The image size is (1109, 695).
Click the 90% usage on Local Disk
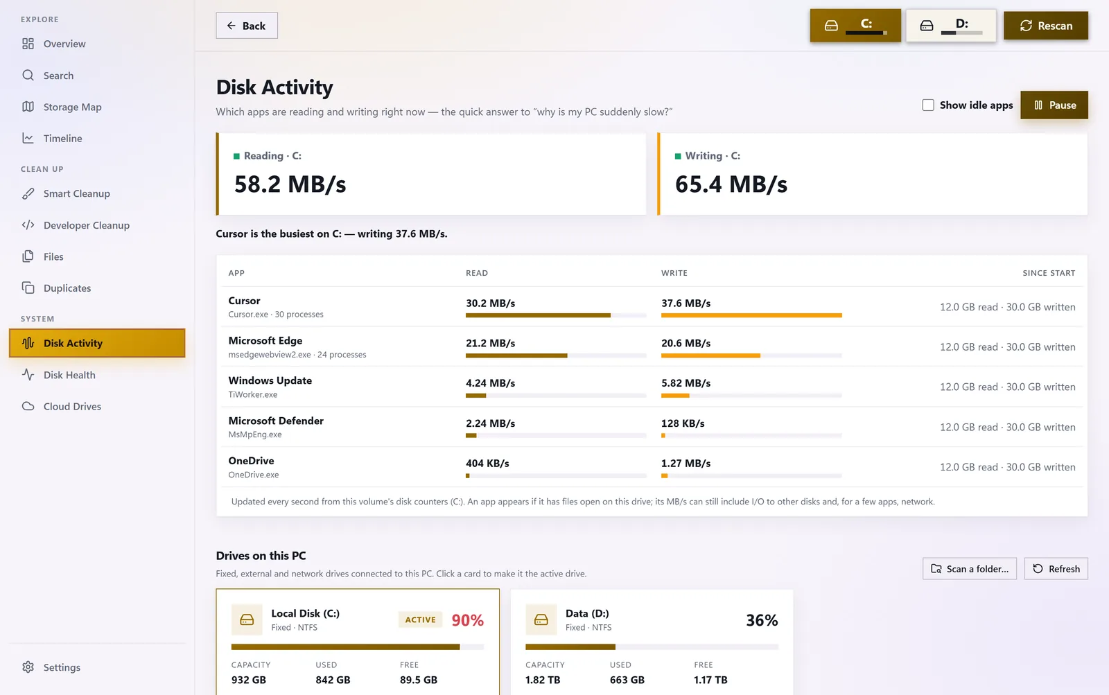click(468, 620)
